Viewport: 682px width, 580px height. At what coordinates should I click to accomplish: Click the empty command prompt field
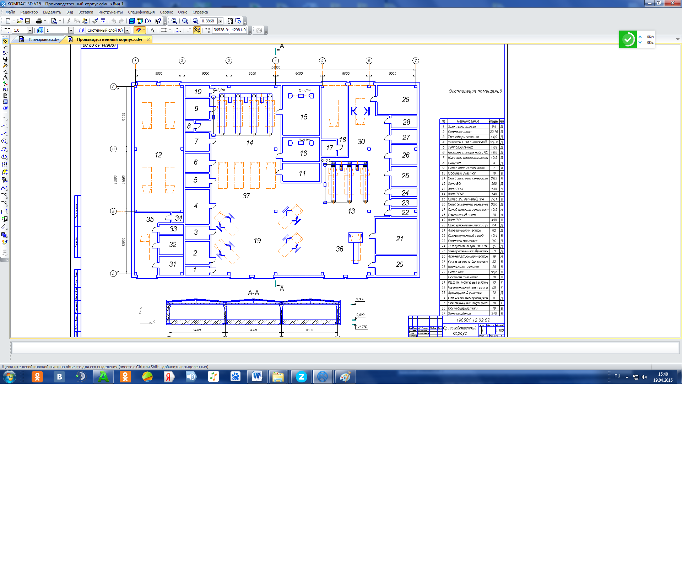pyautogui.click(x=345, y=348)
